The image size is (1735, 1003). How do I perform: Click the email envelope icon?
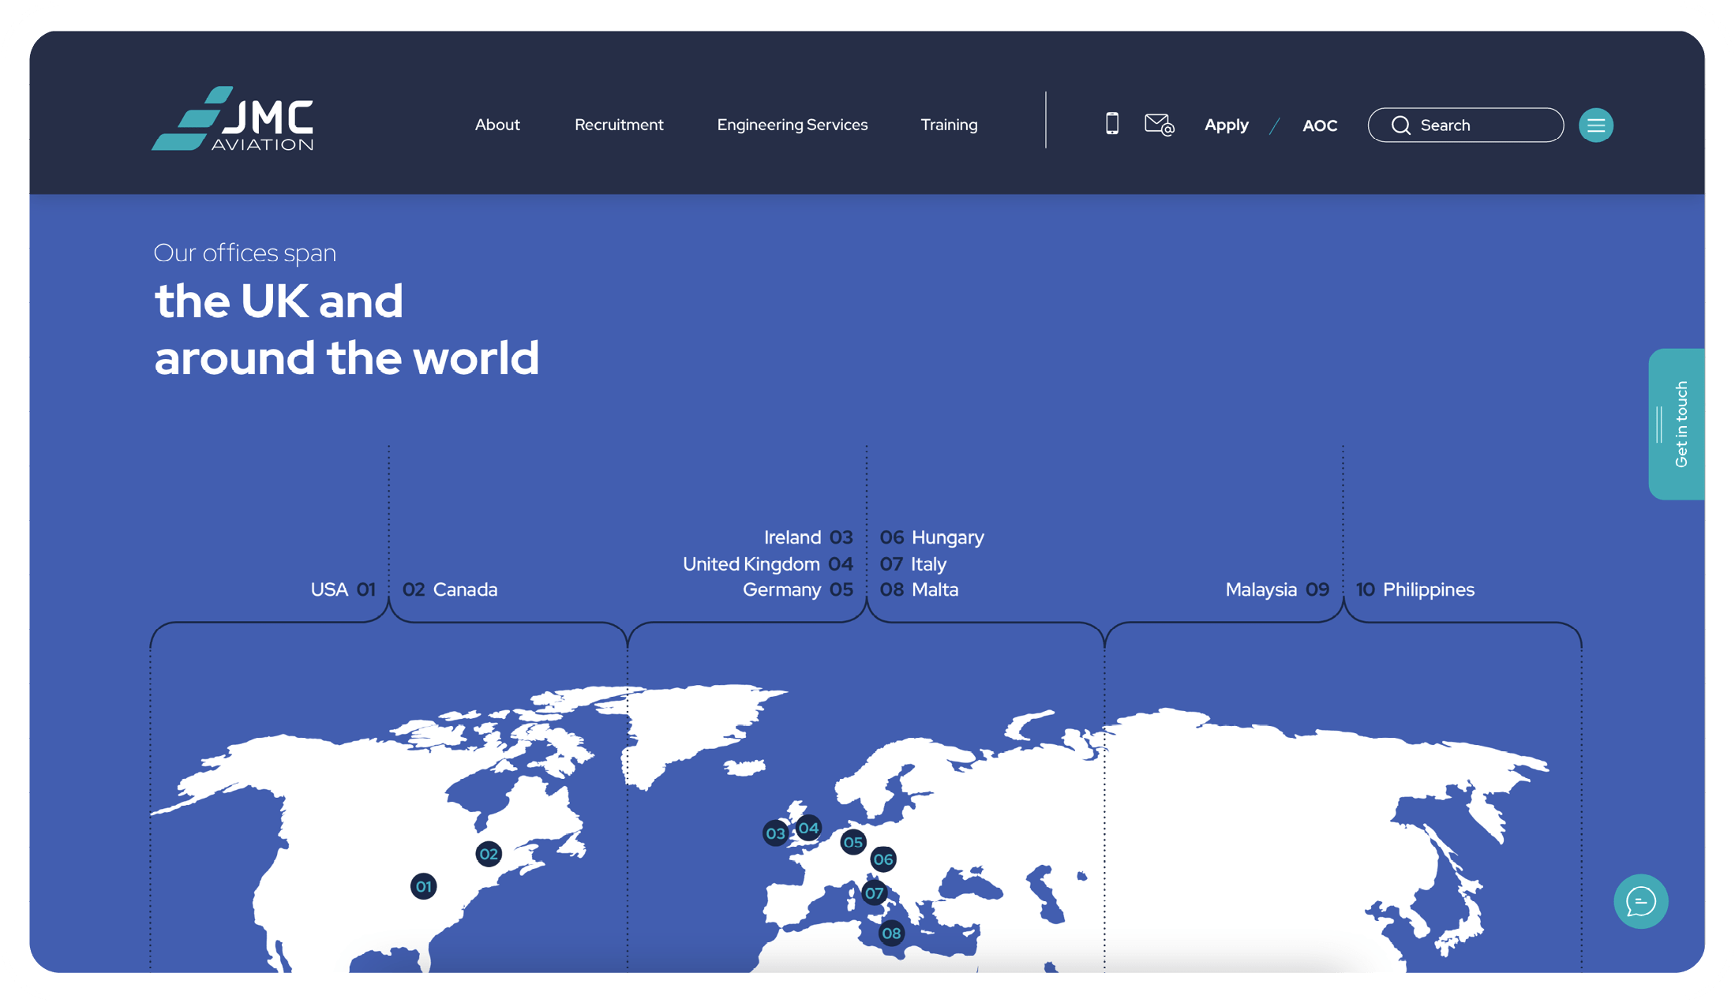1159,125
